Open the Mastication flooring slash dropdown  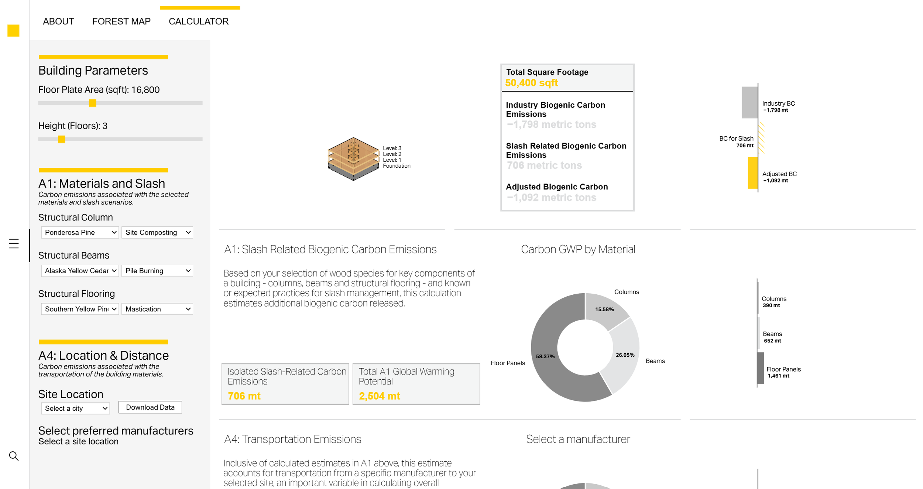click(x=157, y=309)
